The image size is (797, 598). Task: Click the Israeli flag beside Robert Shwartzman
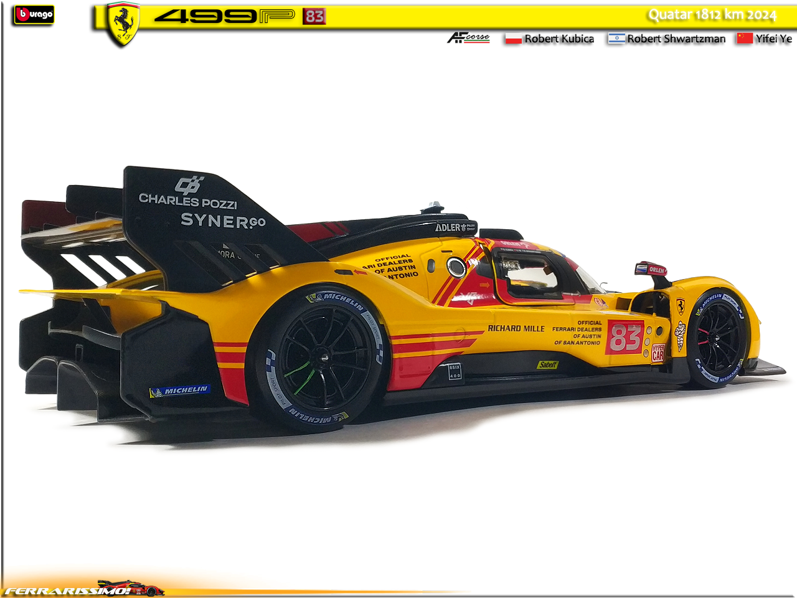[616, 39]
